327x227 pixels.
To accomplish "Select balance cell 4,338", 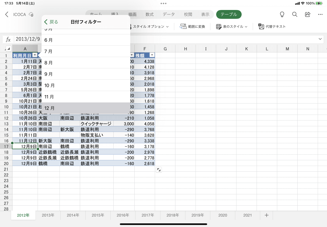I will 145,61.
